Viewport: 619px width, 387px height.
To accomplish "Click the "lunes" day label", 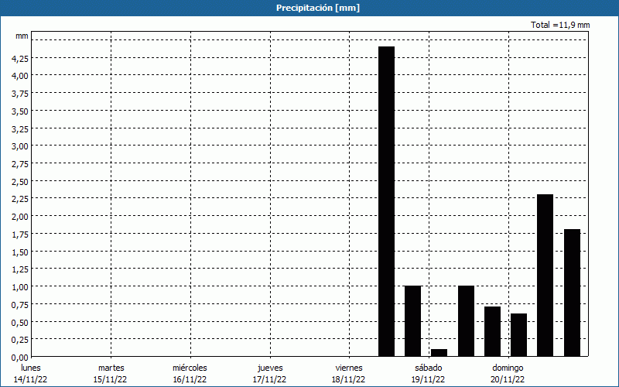I will pos(31,368).
